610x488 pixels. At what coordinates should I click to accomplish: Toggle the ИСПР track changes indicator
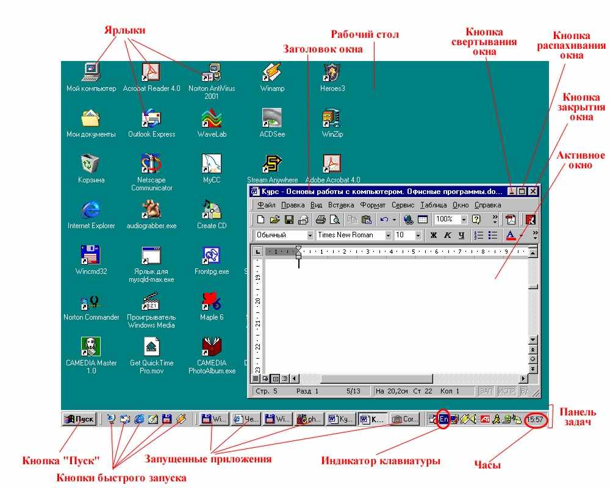coord(507,391)
